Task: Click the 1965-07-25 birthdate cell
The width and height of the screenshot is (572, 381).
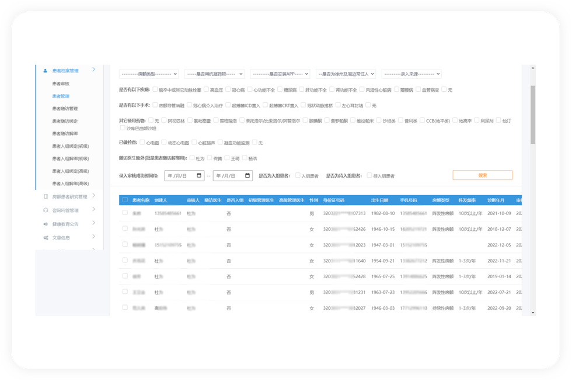Action: [x=383, y=276]
